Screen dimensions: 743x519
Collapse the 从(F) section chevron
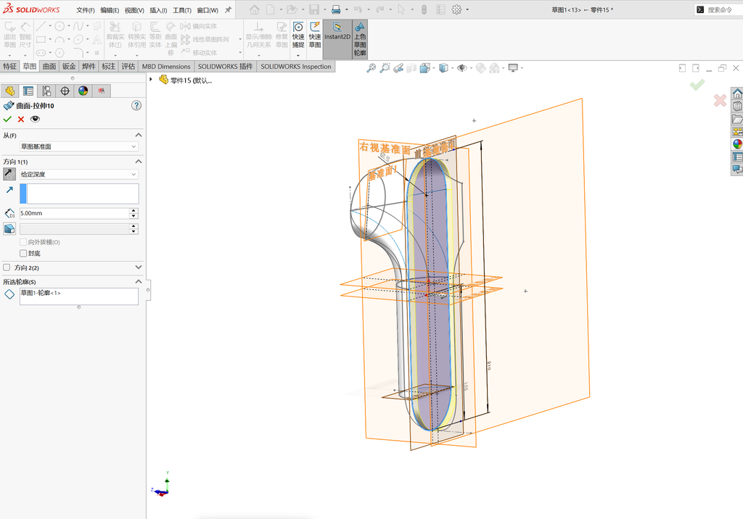click(x=139, y=136)
